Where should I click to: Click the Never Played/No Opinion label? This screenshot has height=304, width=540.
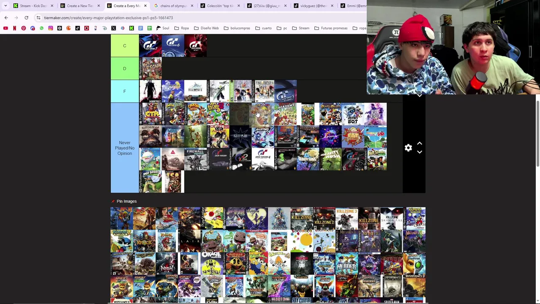(x=124, y=148)
